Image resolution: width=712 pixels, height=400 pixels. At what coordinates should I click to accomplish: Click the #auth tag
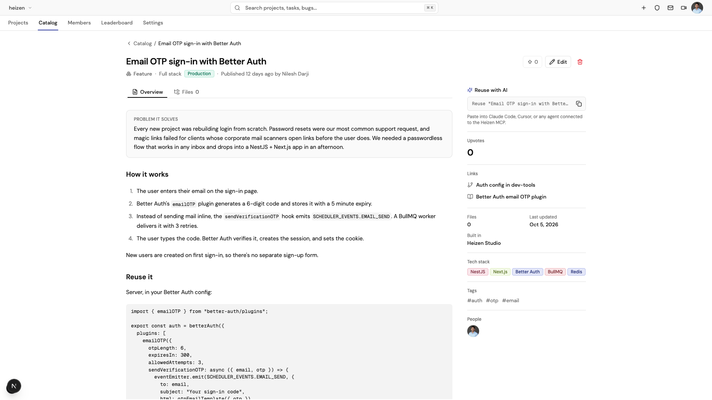(475, 300)
